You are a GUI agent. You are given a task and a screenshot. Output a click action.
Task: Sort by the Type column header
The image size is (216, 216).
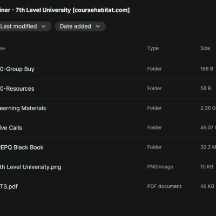click(153, 48)
